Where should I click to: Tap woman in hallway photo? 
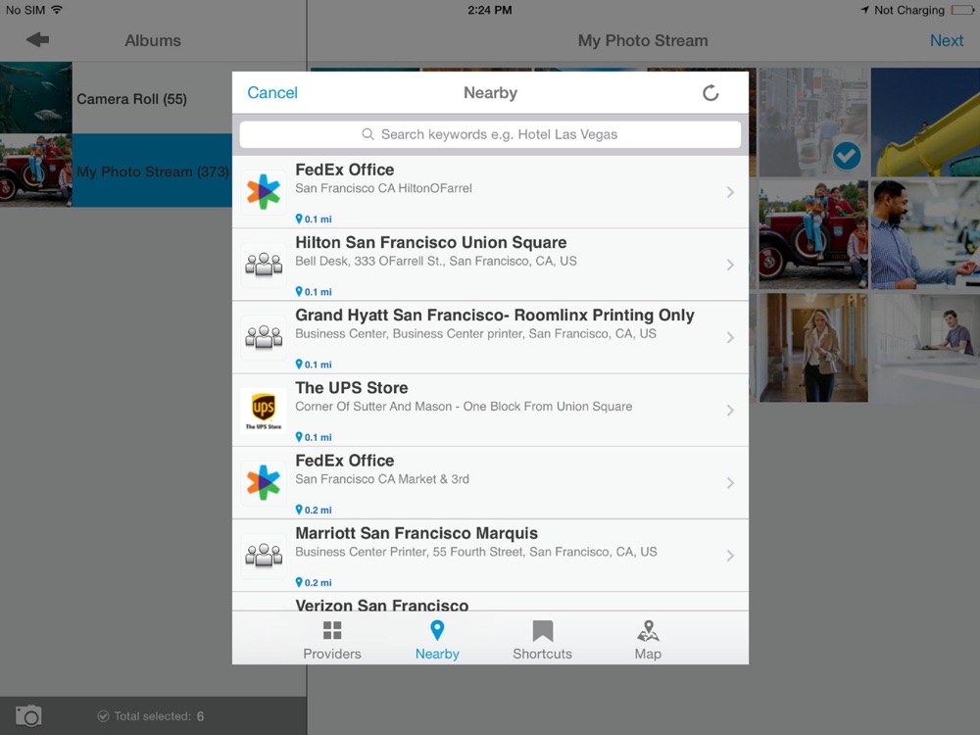pos(813,348)
